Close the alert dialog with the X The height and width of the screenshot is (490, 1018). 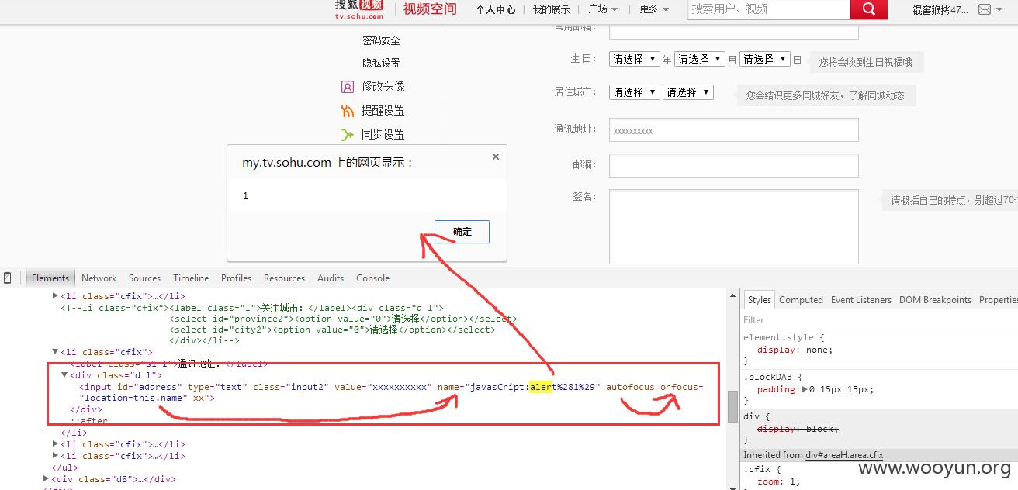pyautogui.click(x=496, y=157)
